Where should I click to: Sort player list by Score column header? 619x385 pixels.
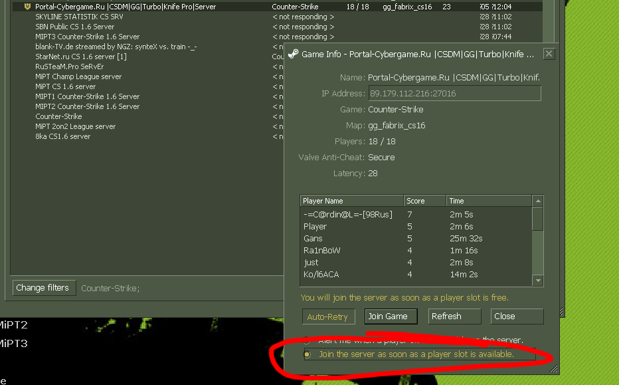(x=424, y=201)
